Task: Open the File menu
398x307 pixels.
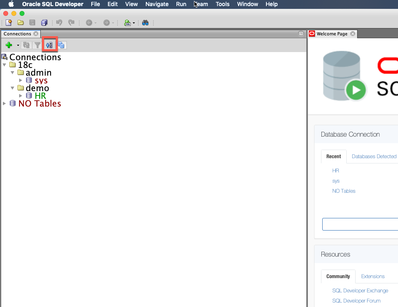Action: click(x=95, y=4)
